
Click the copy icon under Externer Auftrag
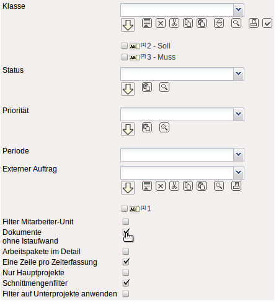click(188, 186)
